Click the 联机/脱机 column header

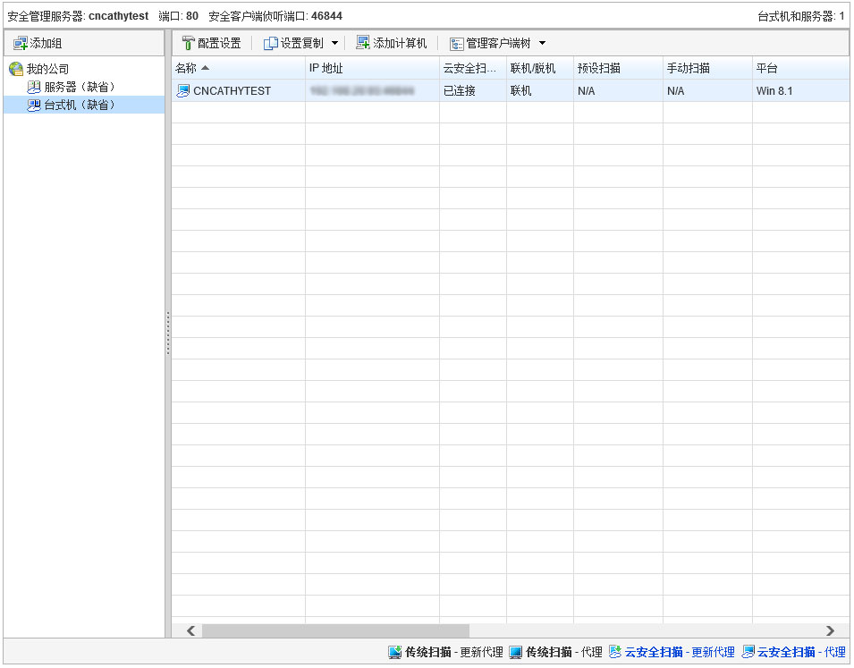pos(532,69)
